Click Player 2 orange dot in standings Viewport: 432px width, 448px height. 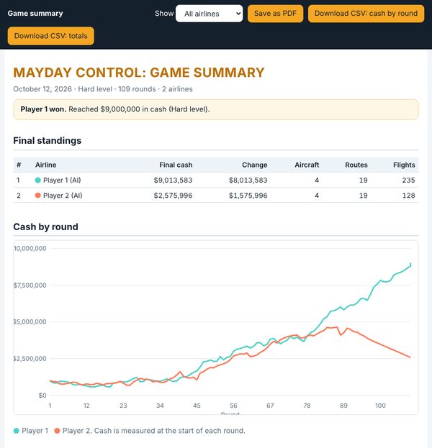point(37,196)
